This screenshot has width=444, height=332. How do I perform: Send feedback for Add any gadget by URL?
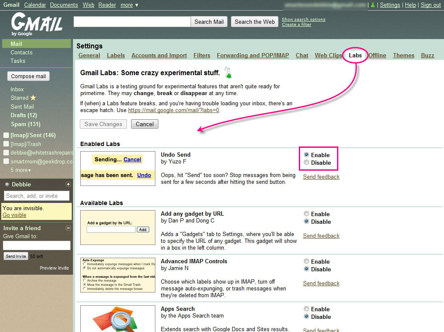[321, 236]
